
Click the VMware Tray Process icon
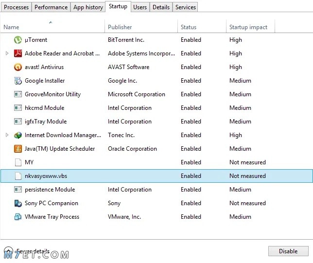click(18, 217)
